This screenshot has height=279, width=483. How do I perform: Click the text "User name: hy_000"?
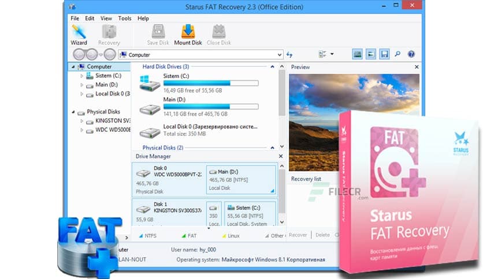pos(194,250)
